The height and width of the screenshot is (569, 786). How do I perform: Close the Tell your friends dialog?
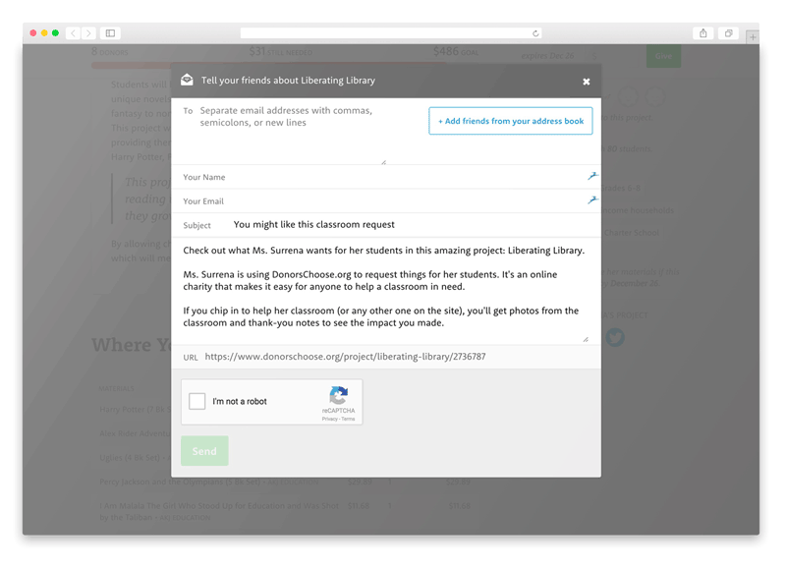pyautogui.click(x=586, y=82)
